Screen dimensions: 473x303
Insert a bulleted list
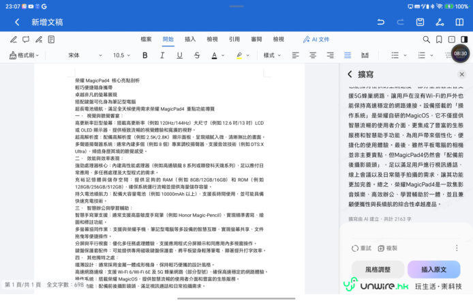pyautogui.click(x=395, y=55)
